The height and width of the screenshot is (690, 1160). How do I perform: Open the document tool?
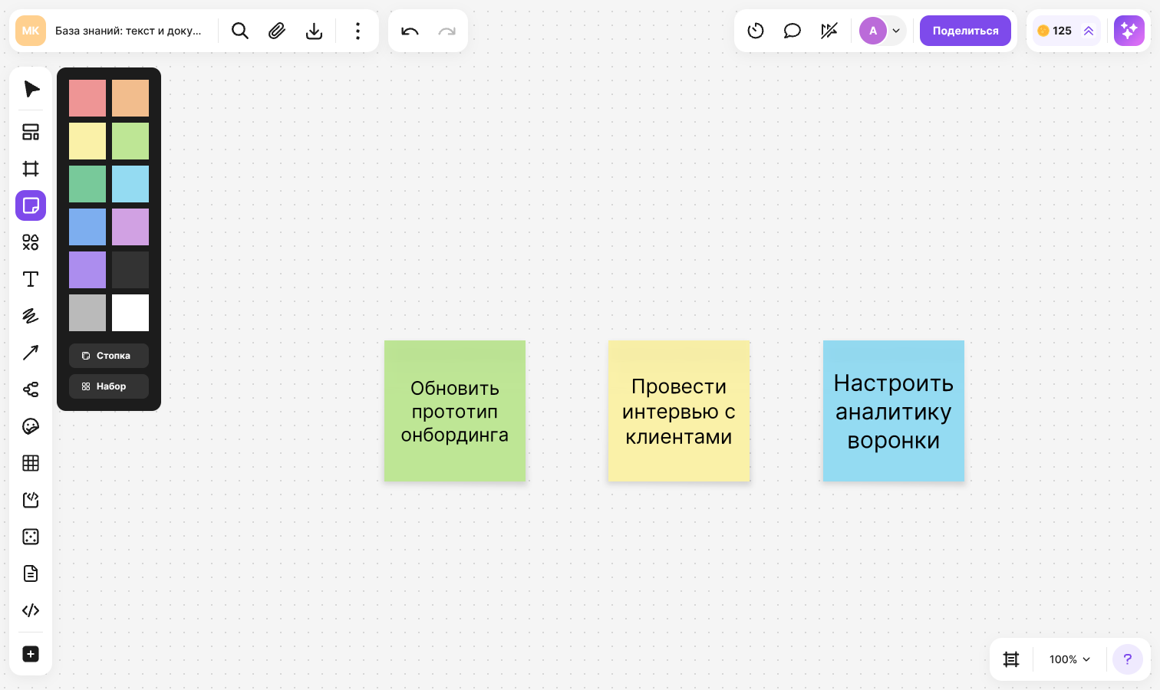tap(31, 573)
